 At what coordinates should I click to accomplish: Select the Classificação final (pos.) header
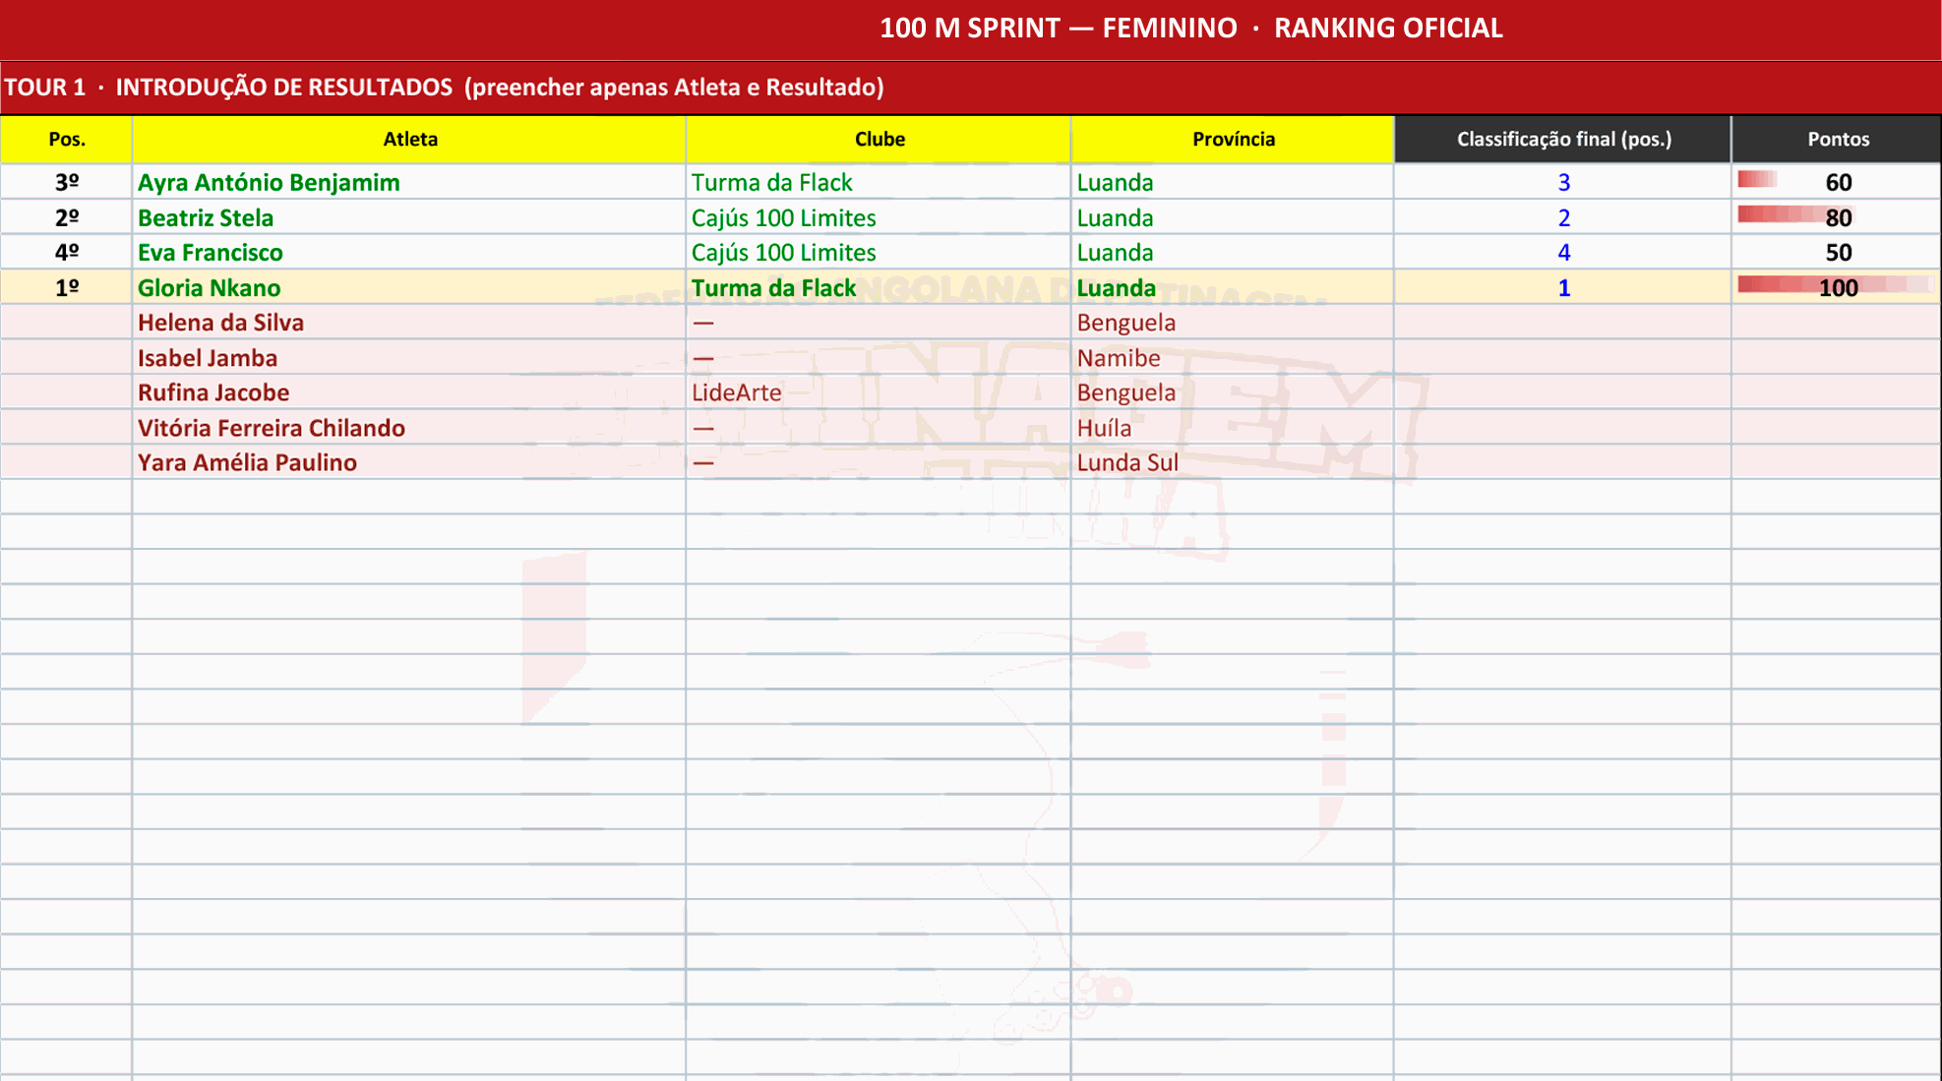tap(1563, 139)
